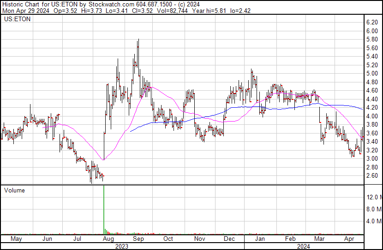Viewport: 383px width, 250px height.
Task: Click the Lo=3.41 low value
Action: coord(117,11)
